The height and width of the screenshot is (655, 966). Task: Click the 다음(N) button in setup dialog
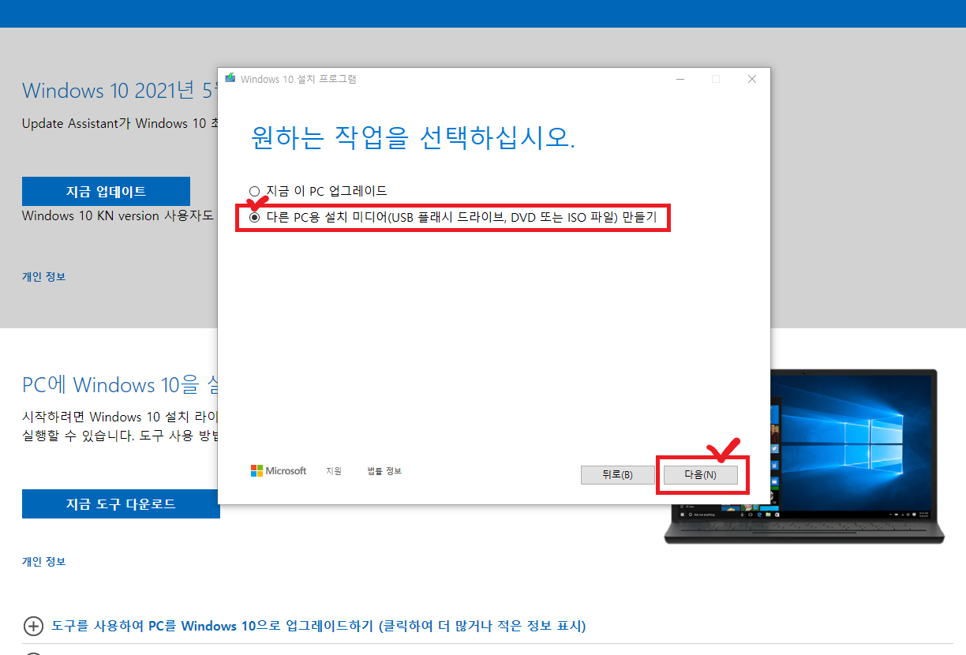(x=700, y=474)
